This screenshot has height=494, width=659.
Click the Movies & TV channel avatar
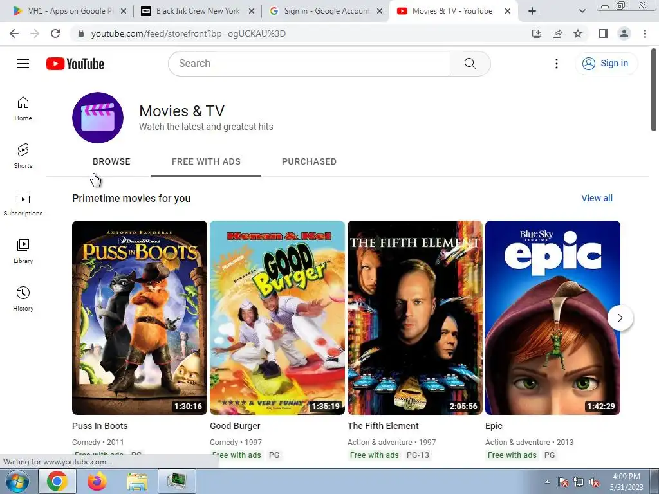click(98, 118)
